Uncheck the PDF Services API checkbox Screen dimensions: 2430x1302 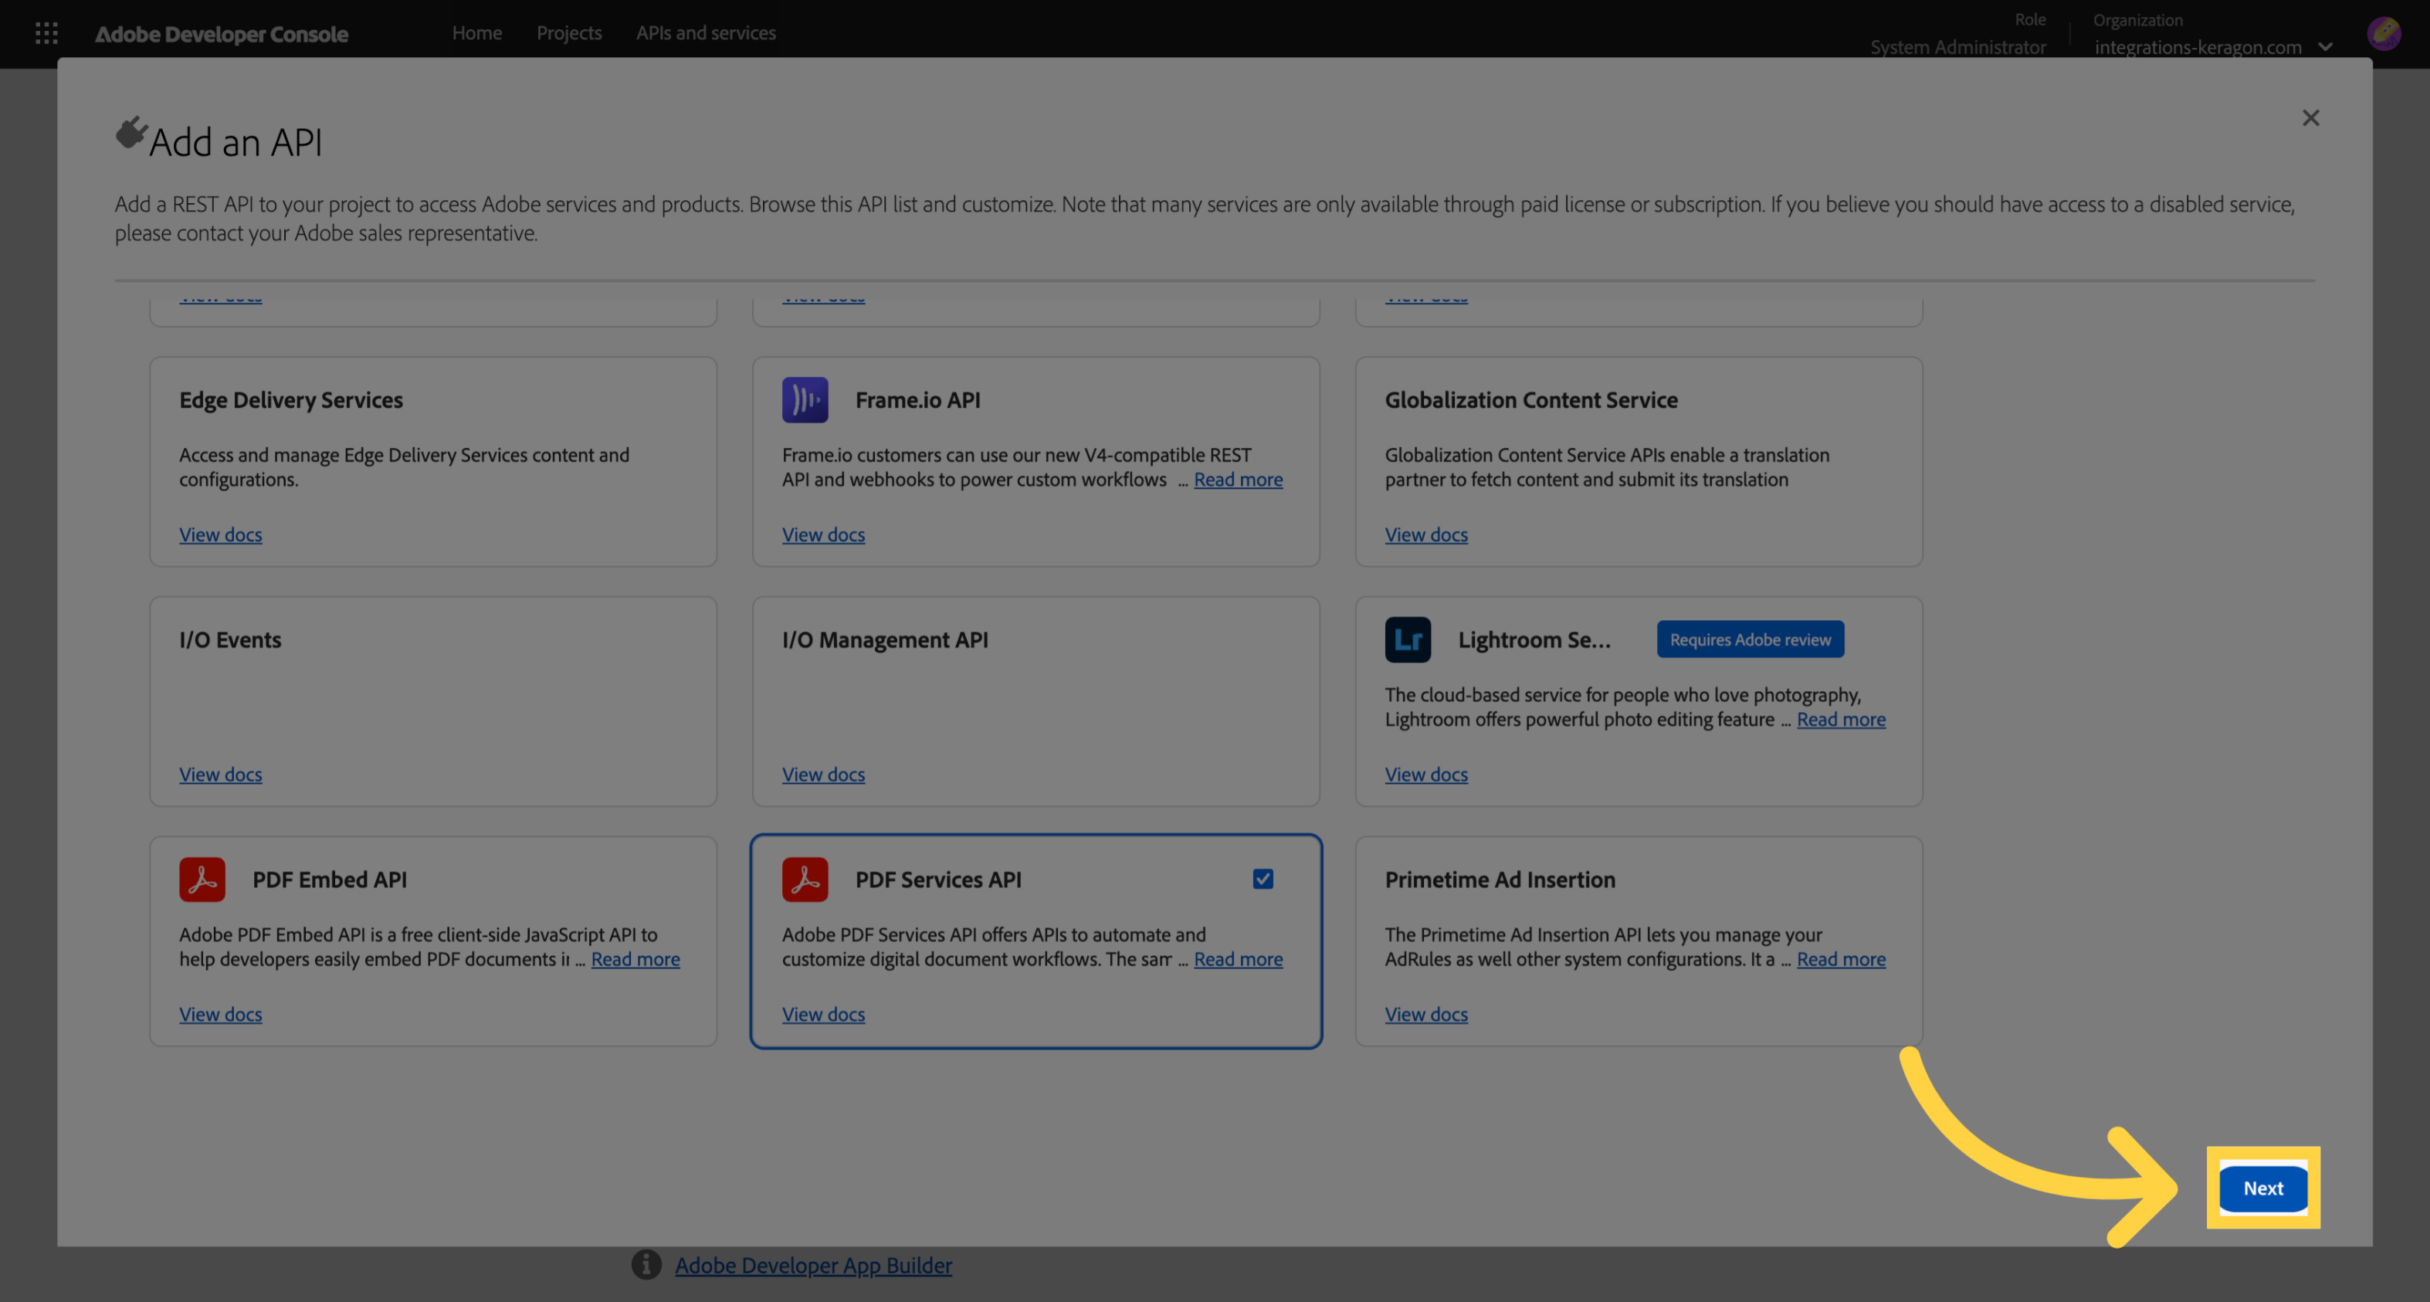(x=1263, y=880)
